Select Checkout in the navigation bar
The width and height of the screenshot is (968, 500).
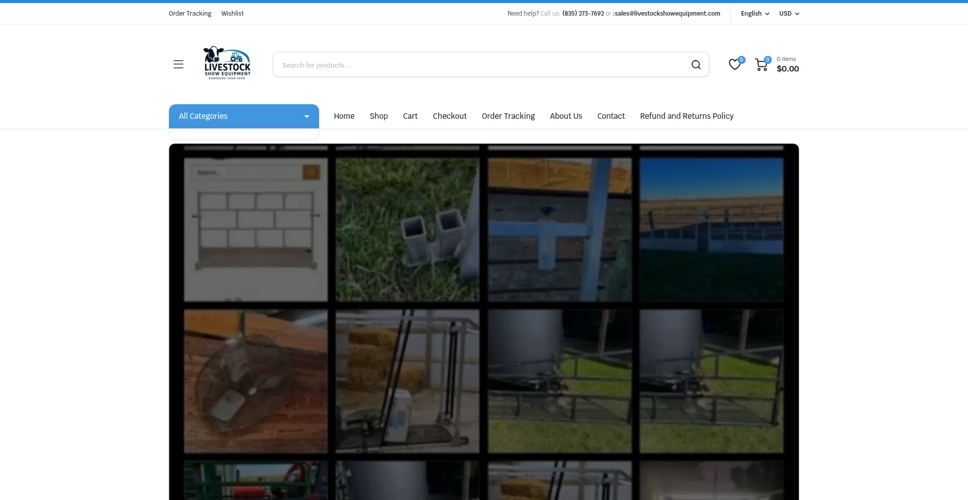pyautogui.click(x=449, y=116)
